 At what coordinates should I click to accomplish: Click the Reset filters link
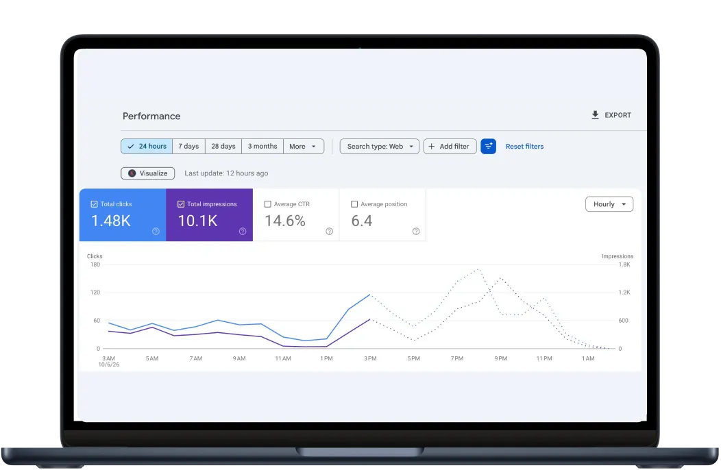coord(525,146)
